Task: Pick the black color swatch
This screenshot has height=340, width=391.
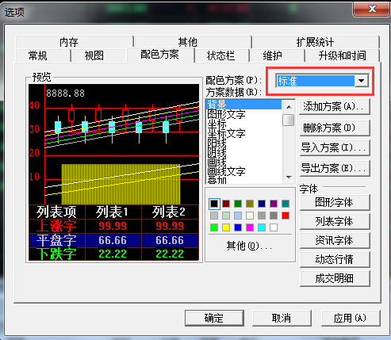Action: [214, 204]
